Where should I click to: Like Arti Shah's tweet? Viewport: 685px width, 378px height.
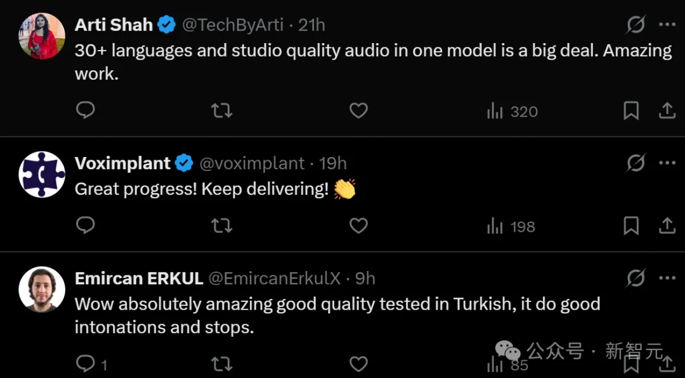358,111
